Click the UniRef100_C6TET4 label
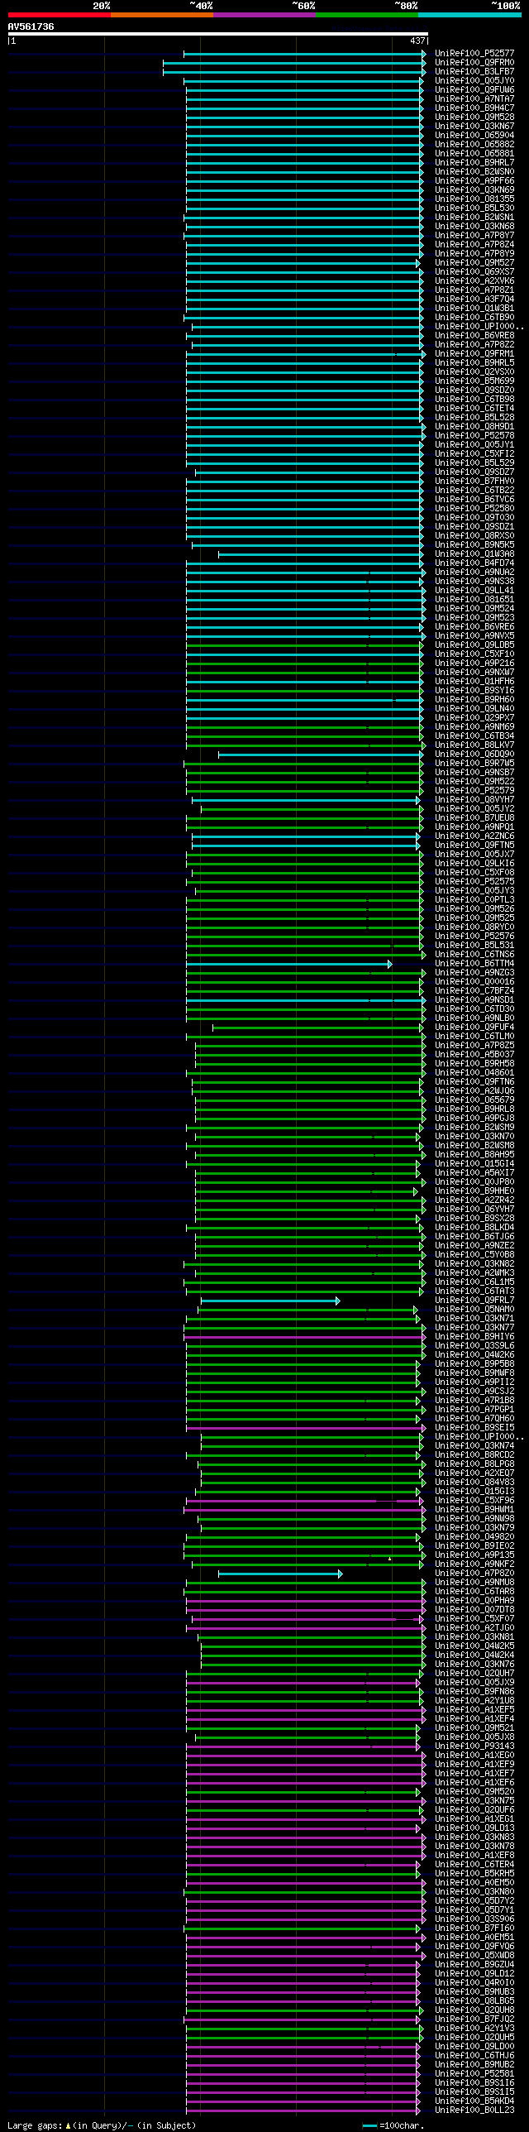Screen dimensions: 529x2132 click(474, 408)
